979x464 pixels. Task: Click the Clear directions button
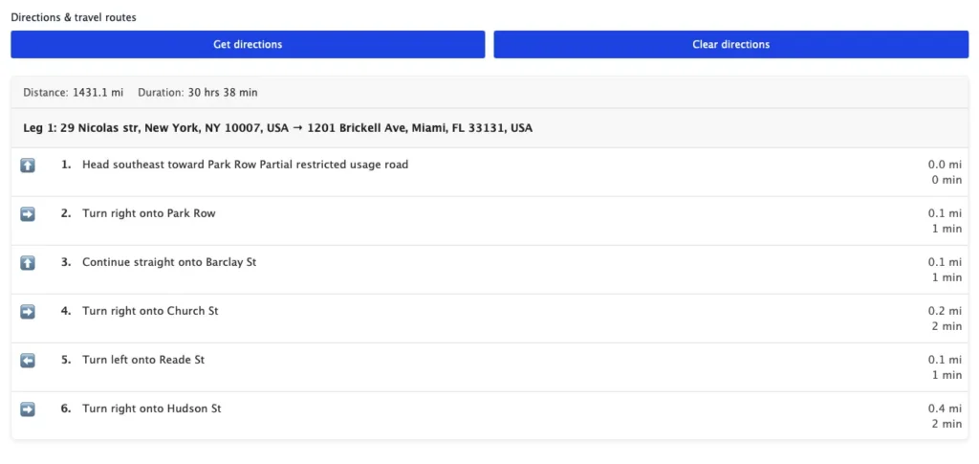(x=731, y=44)
